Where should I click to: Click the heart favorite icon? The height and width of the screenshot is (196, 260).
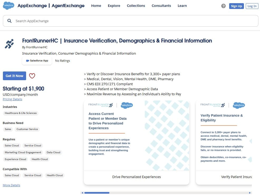(32, 76)
